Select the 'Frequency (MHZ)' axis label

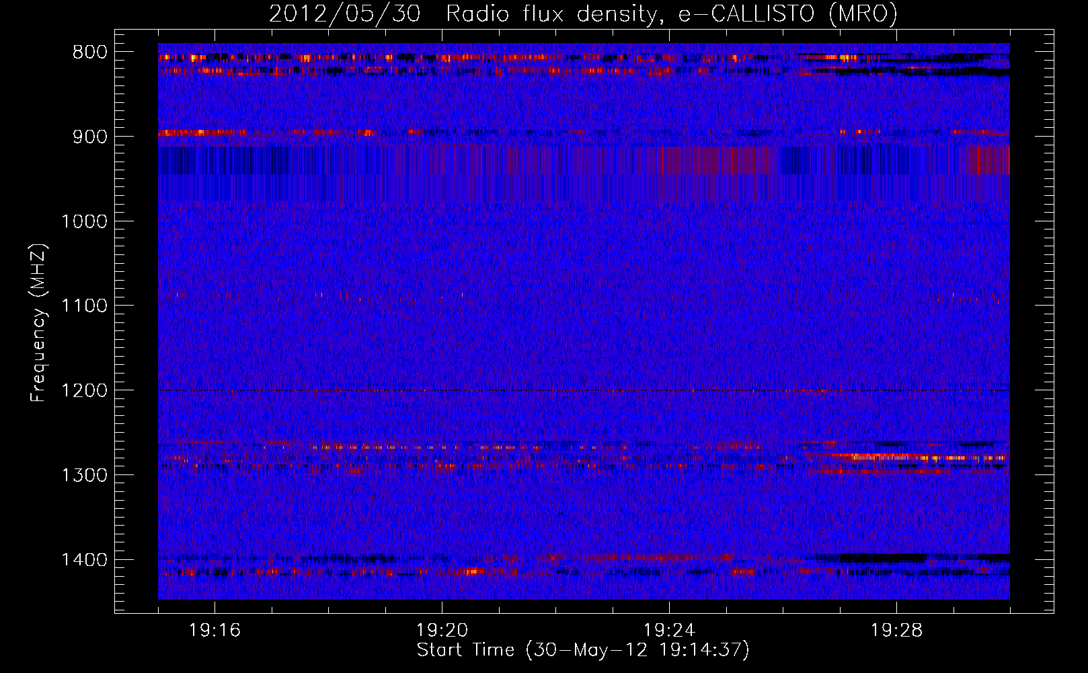pyautogui.click(x=39, y=324)
